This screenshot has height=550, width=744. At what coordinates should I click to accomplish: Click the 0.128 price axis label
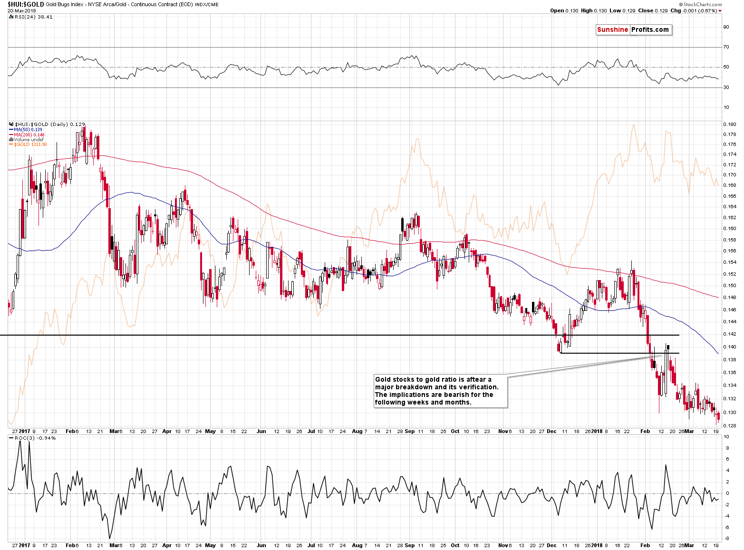(730, 425)
